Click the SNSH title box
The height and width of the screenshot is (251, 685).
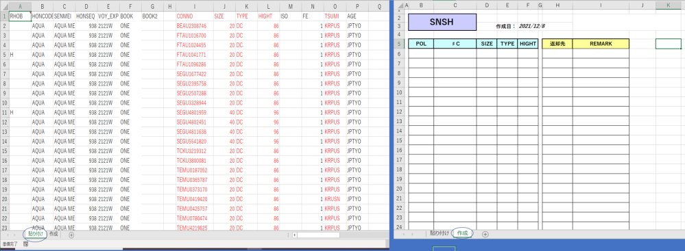pos(442,22)
